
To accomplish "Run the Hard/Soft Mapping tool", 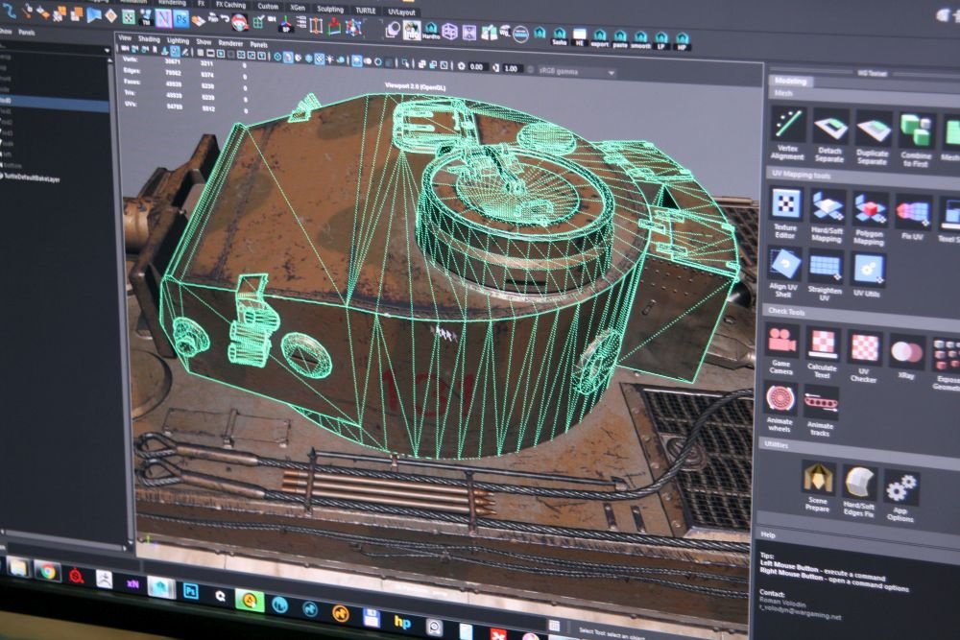I will point(827,206).
